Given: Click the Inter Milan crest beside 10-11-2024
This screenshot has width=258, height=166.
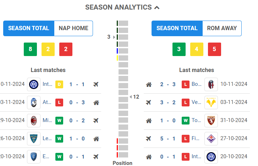Looking at the screenshot, I should pos(34,84).
